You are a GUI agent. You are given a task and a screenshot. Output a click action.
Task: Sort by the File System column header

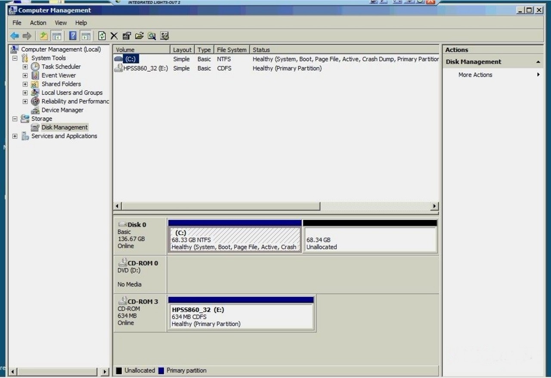[232, 50]
